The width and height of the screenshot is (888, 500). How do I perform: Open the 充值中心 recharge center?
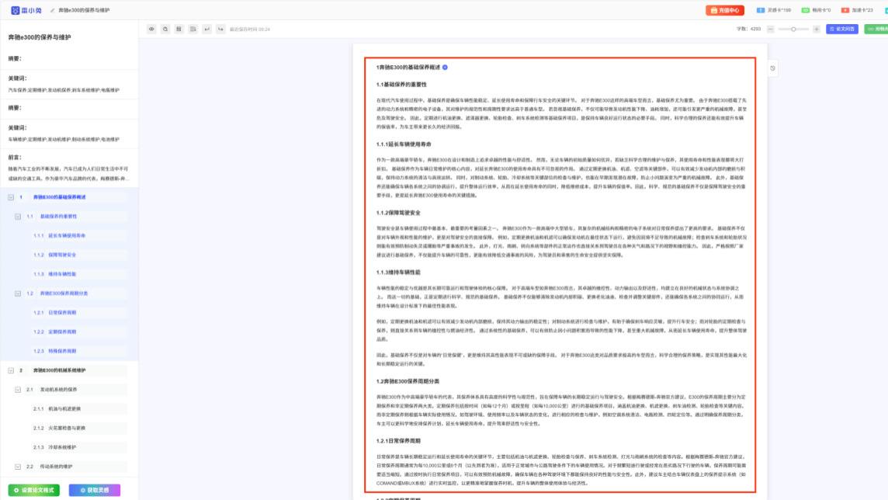[x=724, y=10]
